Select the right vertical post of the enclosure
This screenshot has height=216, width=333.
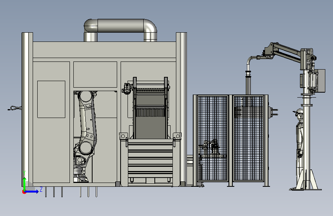(x=182, y=110)
